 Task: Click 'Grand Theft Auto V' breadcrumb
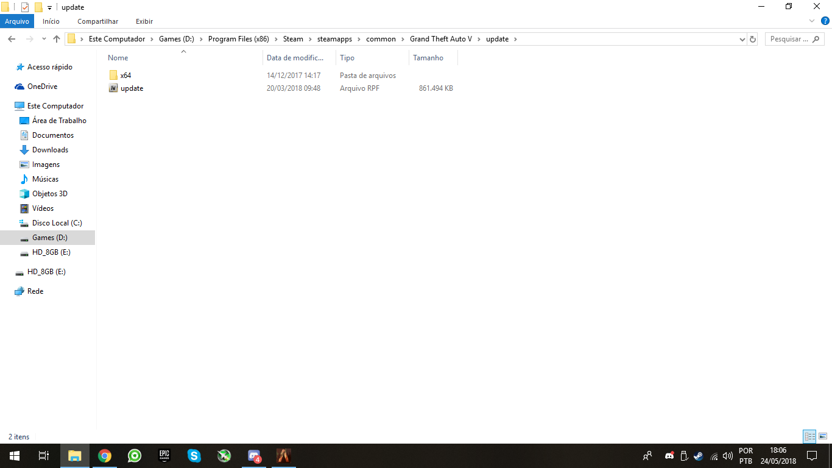click(x=441, y=39)
